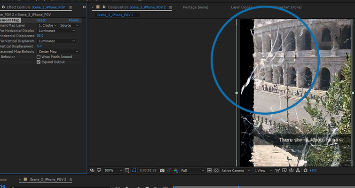
Task: Toggle the Effect Controls panel lock icon
Action: (x=3, y=7)
